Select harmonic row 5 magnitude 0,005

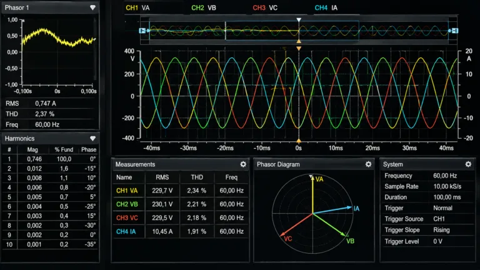(34, 197)
